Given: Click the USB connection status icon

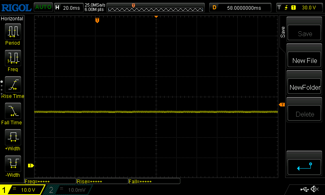Looking at the screenshot, I should pos(304,189).
